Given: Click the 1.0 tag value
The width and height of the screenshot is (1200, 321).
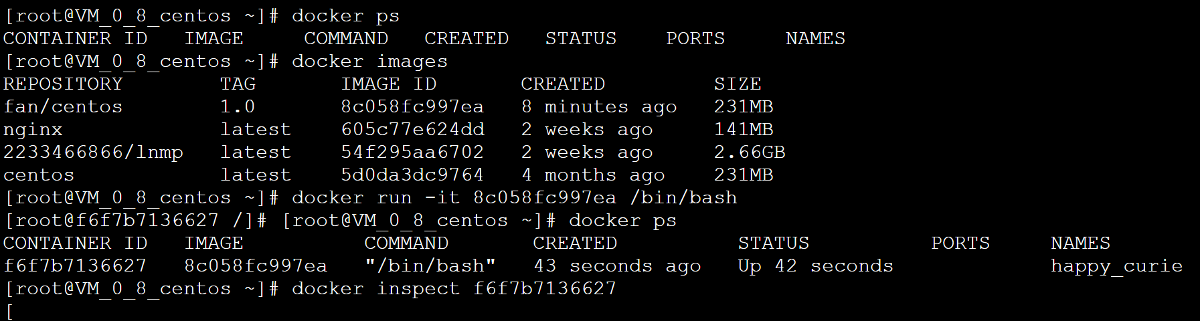Looking at the screenshot, I should (x=238, y=107).
